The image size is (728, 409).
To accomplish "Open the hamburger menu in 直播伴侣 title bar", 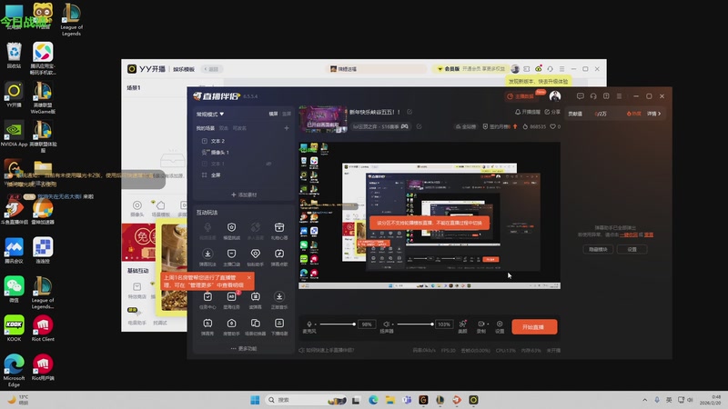I will pyautogui.click(x=619, y=96).
